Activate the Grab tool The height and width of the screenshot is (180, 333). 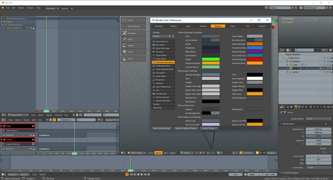tap(133, 39)
